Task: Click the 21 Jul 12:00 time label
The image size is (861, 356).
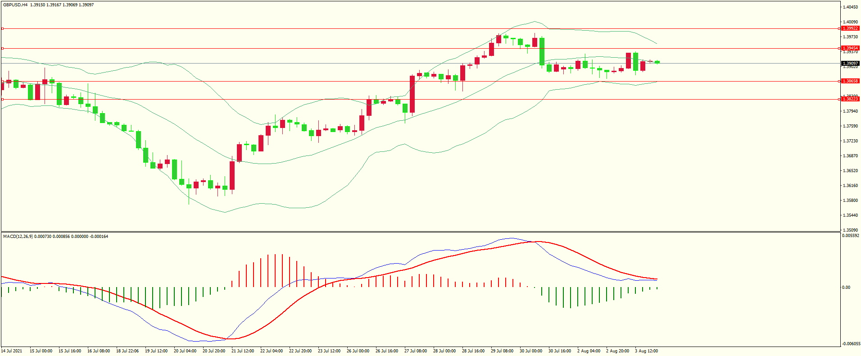Action: [243, 351]
